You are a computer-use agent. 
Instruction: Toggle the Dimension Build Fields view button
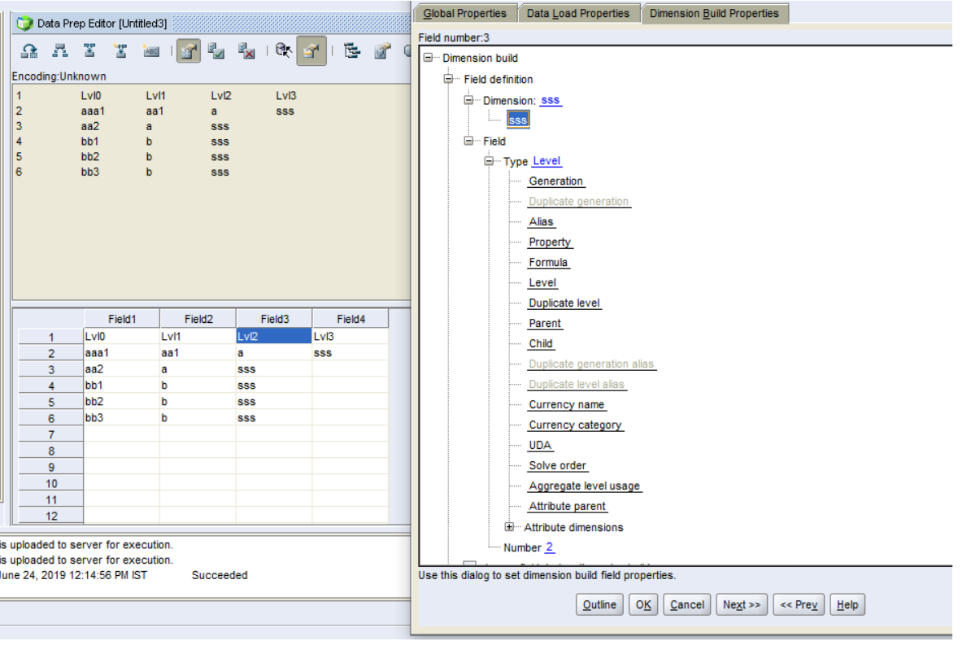pyautogui.click(x=309, y=50)
